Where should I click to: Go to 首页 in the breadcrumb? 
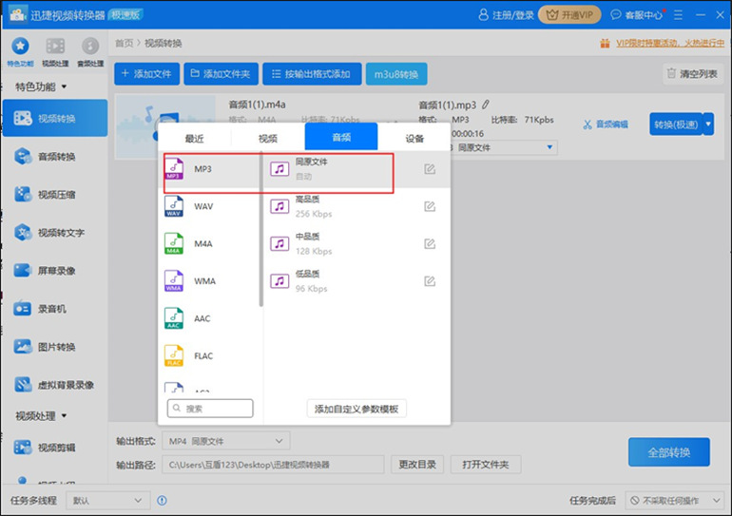pos(125,44)
